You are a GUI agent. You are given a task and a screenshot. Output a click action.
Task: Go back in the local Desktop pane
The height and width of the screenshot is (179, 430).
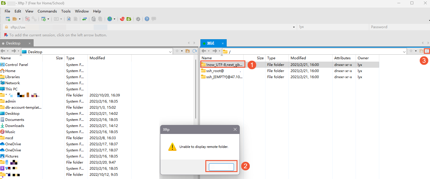click(x=3, y=51)
